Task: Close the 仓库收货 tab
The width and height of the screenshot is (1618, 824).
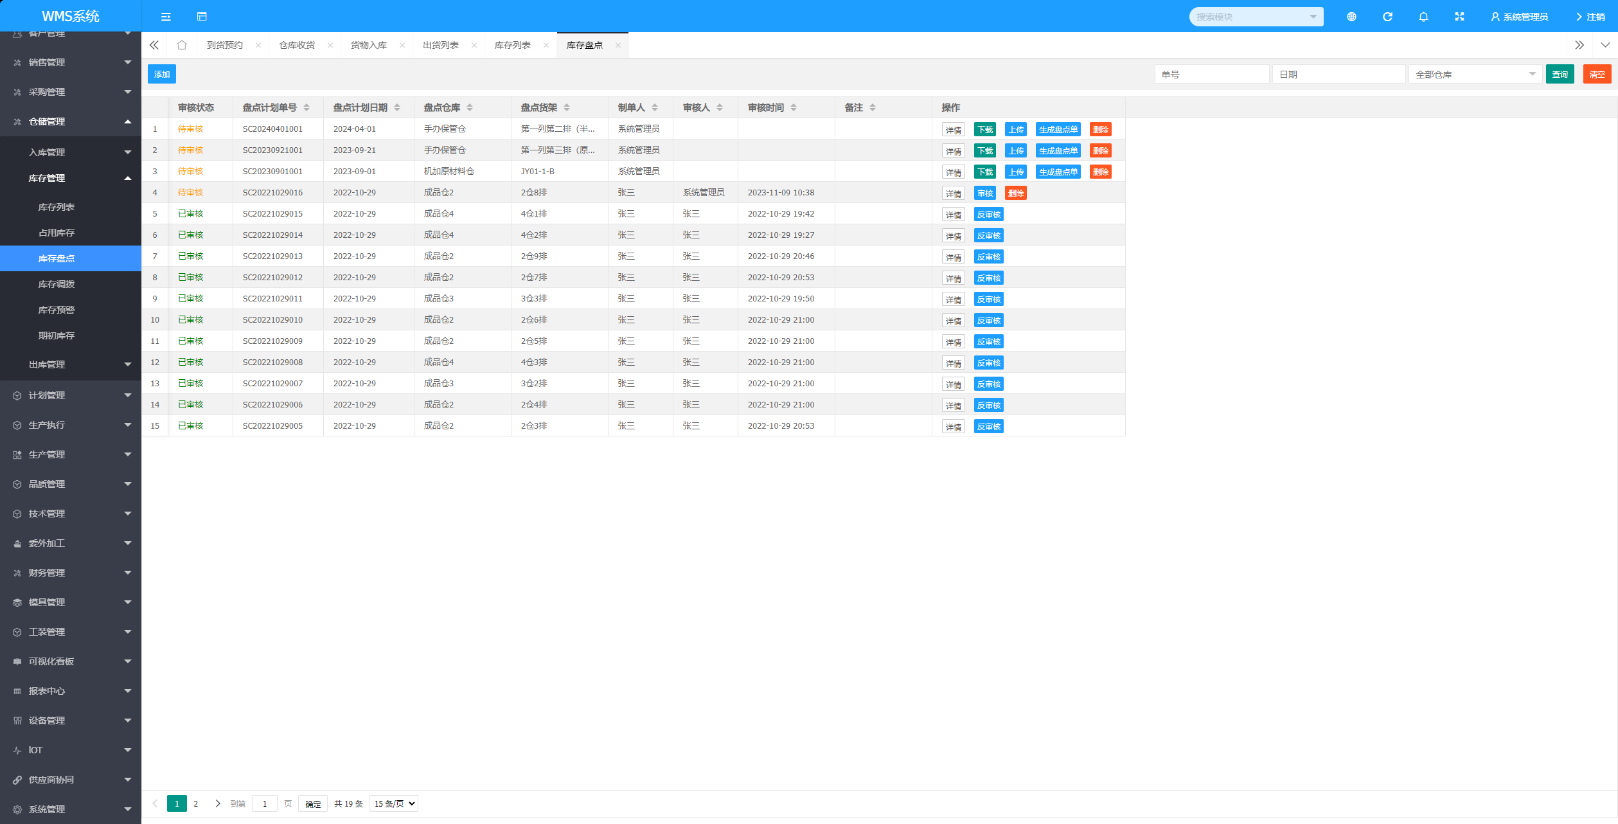Action: pyautogui.click(x=330, y=45)
